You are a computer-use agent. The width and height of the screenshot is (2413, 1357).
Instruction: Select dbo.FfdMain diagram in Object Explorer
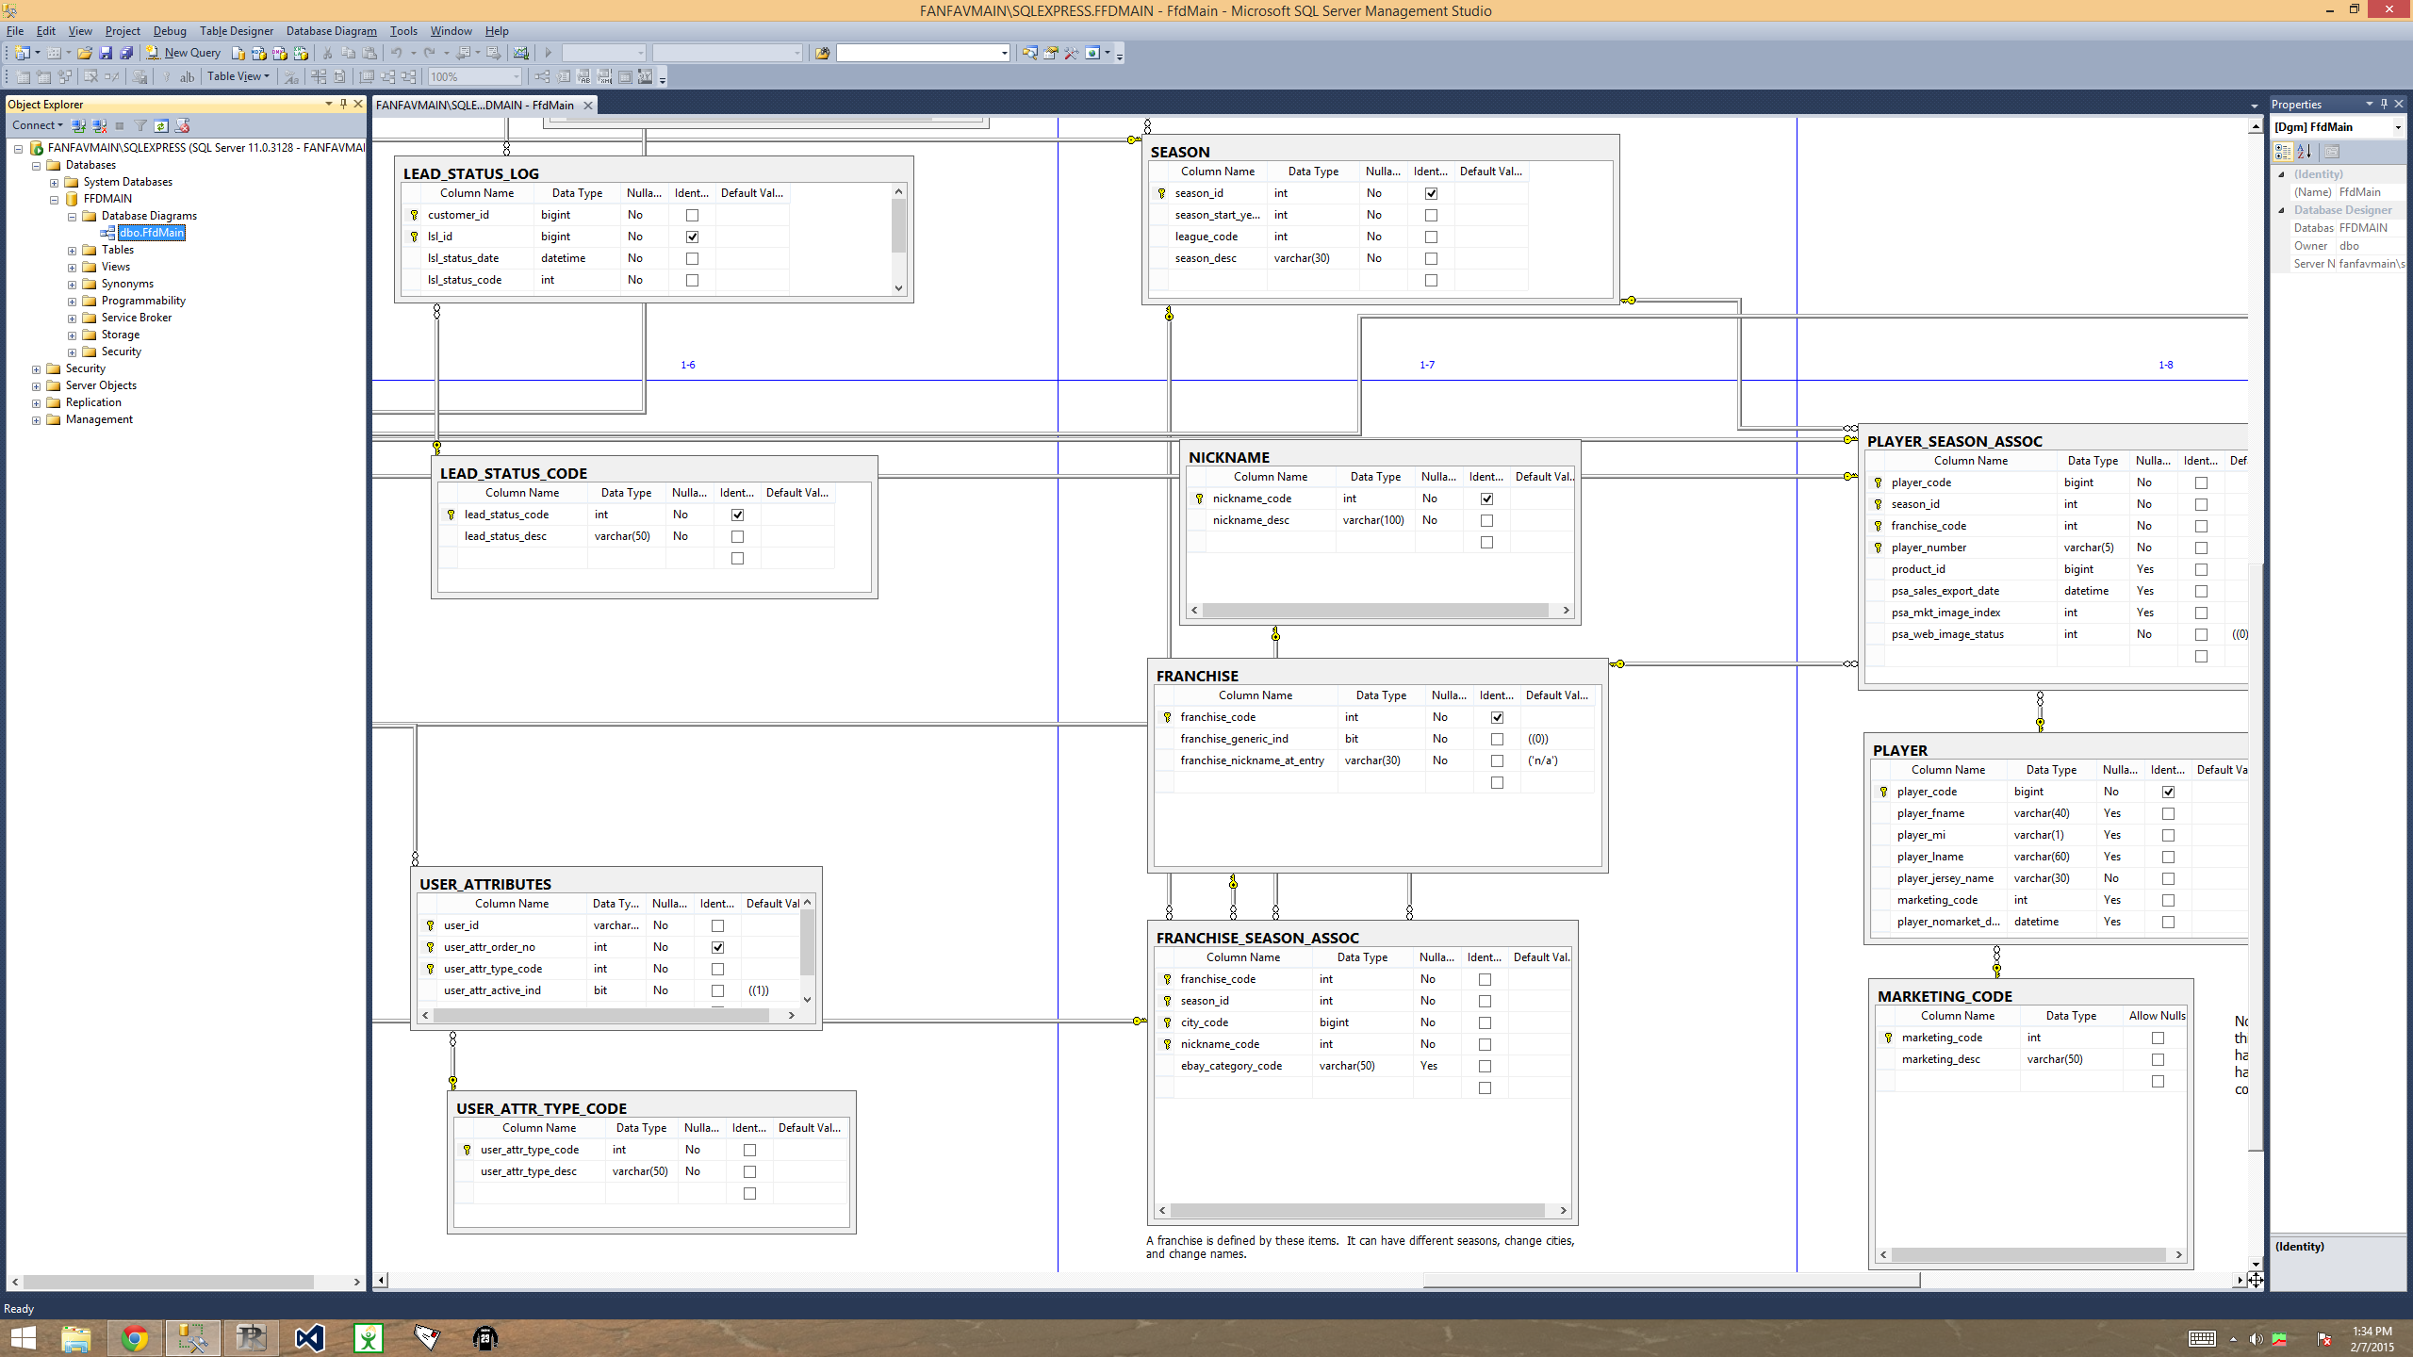[151, 233]
